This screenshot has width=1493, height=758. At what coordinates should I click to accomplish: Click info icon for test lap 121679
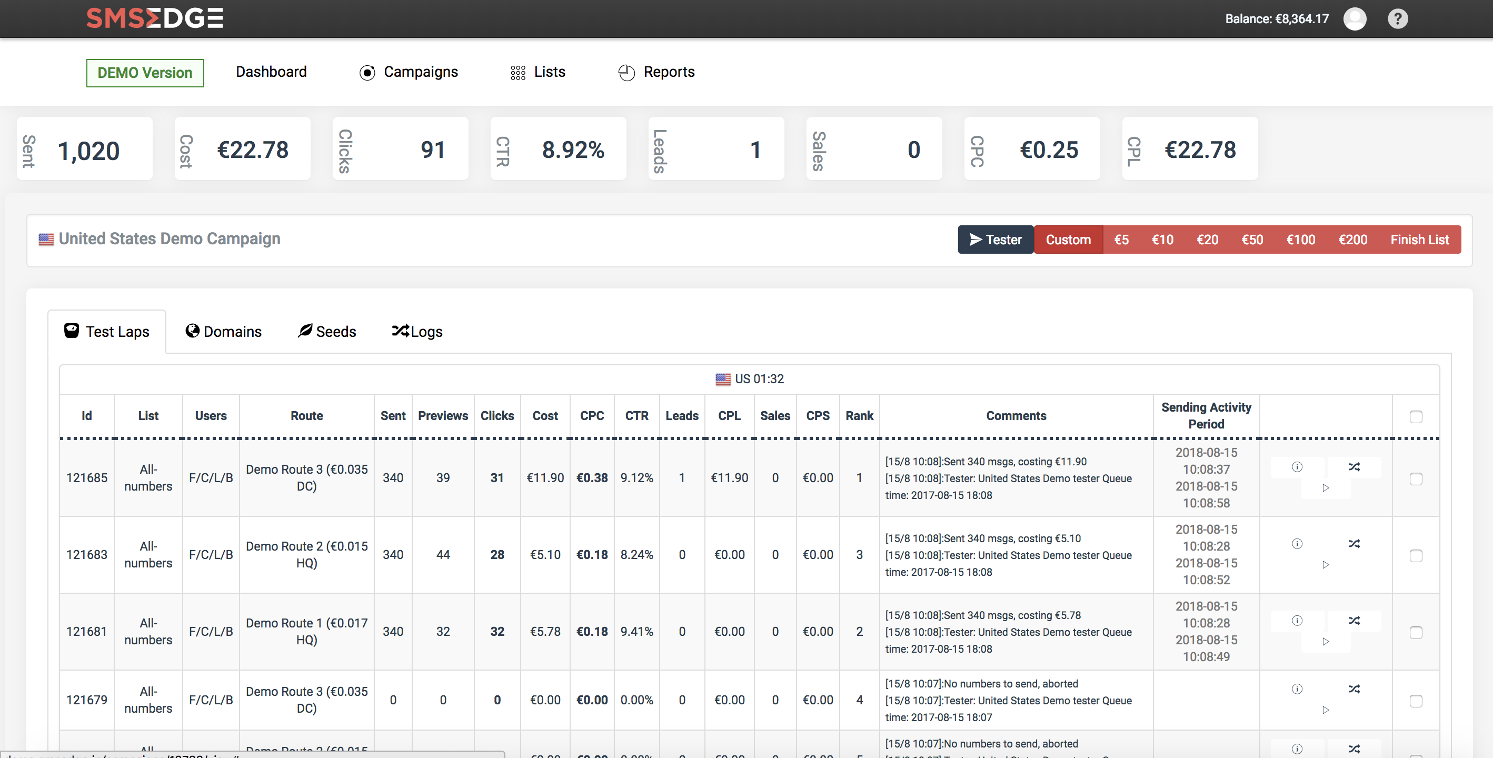pos(1297,689)
